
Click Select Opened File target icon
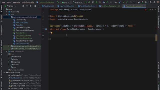23,6
